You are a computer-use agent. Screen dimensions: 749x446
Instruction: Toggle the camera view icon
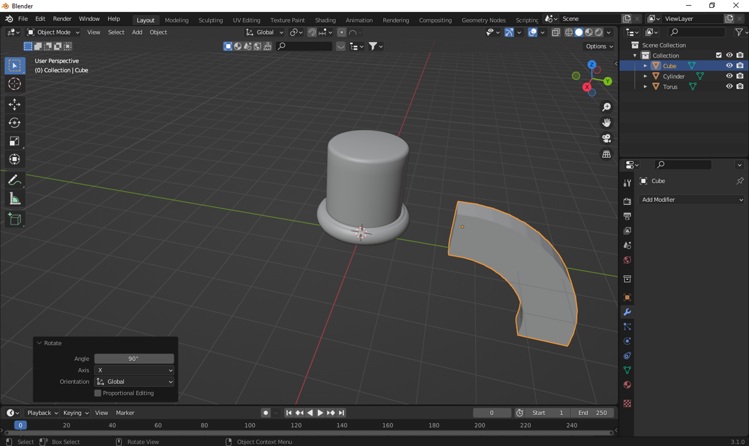tap(607, 139)
